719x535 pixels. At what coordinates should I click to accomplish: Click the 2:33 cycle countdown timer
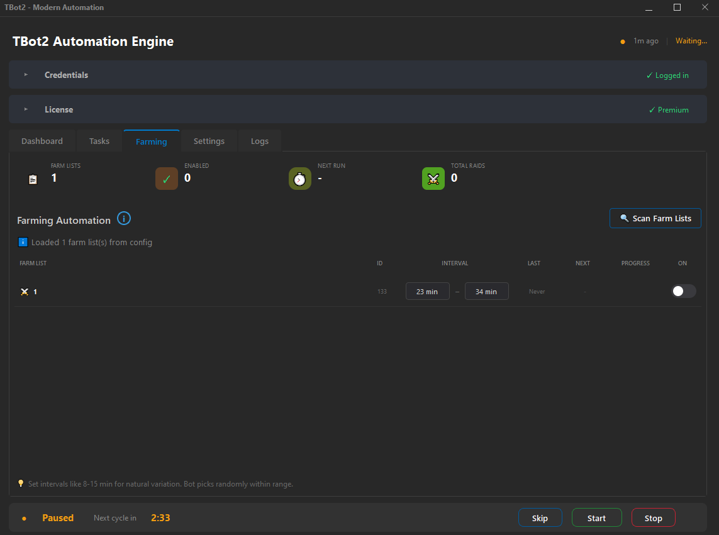160,517
